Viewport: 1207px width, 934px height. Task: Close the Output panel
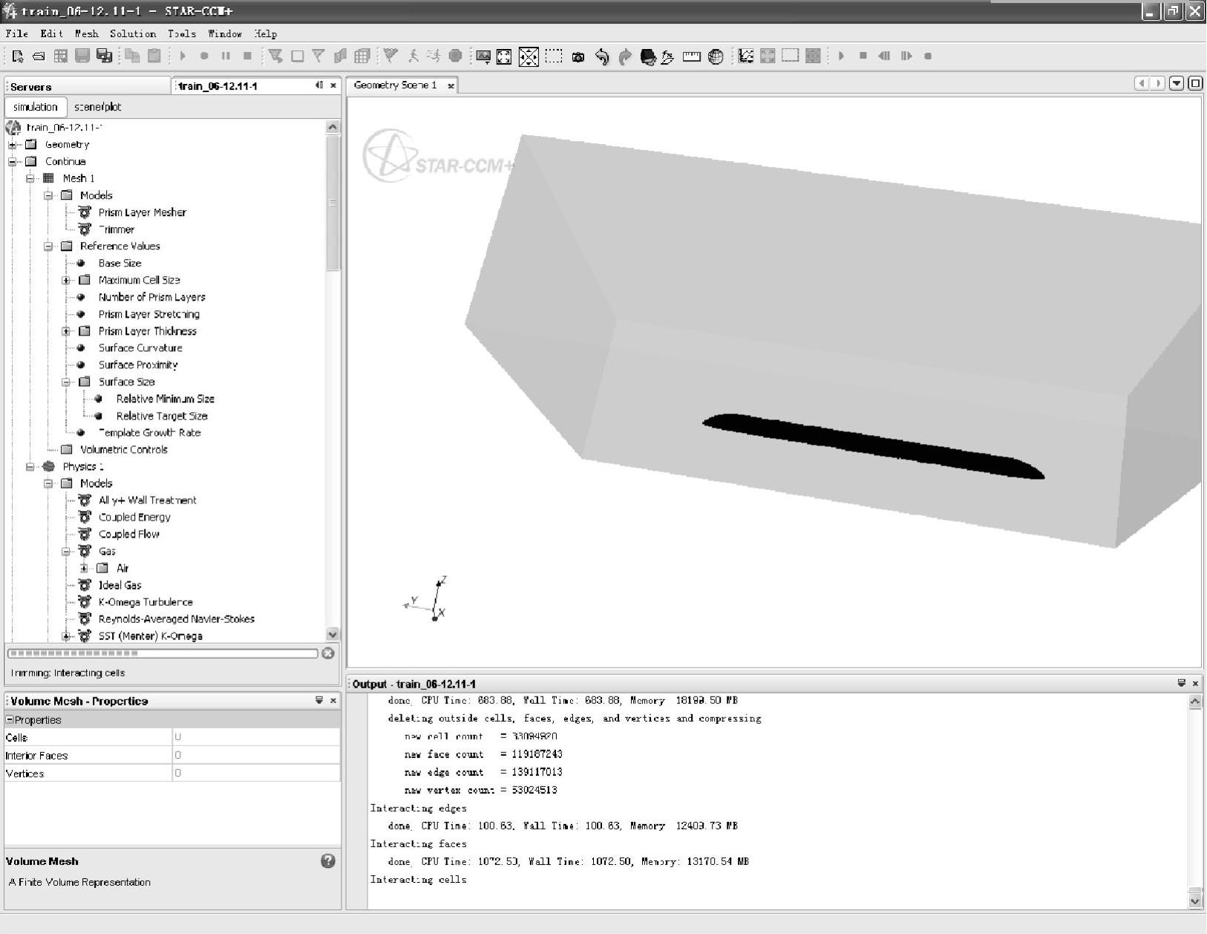[1195, 683]
